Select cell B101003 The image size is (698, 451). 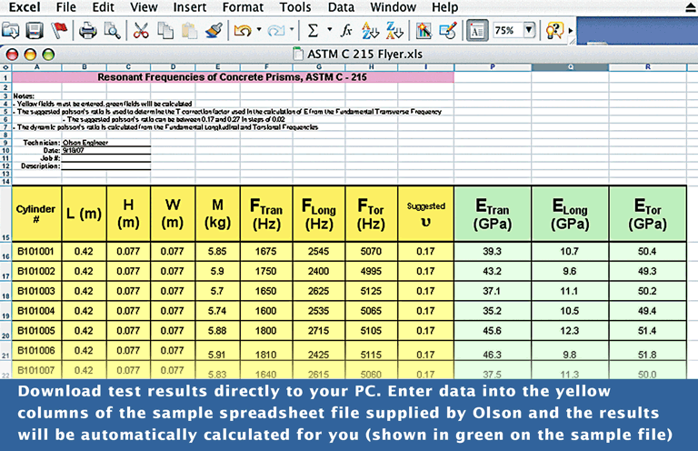click(x=36, y=291)
